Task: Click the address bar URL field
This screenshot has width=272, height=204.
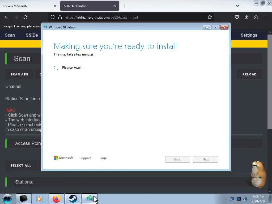Action: pos(132,17)
